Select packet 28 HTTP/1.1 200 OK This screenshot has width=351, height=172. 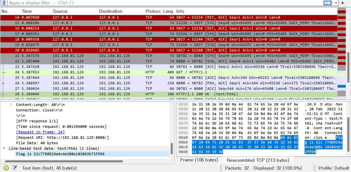(168, 94)
